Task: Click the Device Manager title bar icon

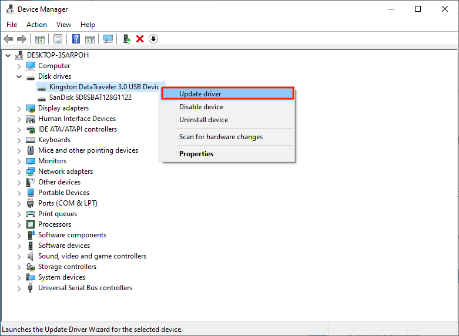Action: point(9,9)
